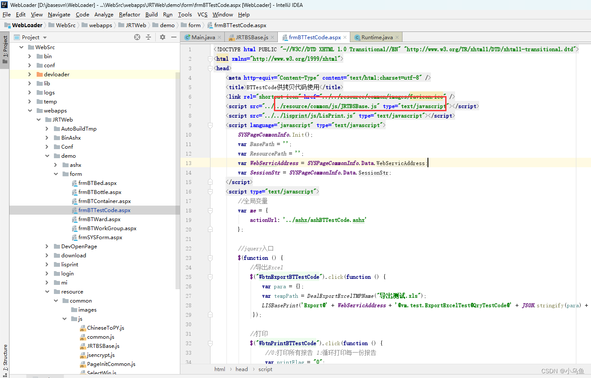Select ChineseToPY.js in tree

tap(106, 328)
